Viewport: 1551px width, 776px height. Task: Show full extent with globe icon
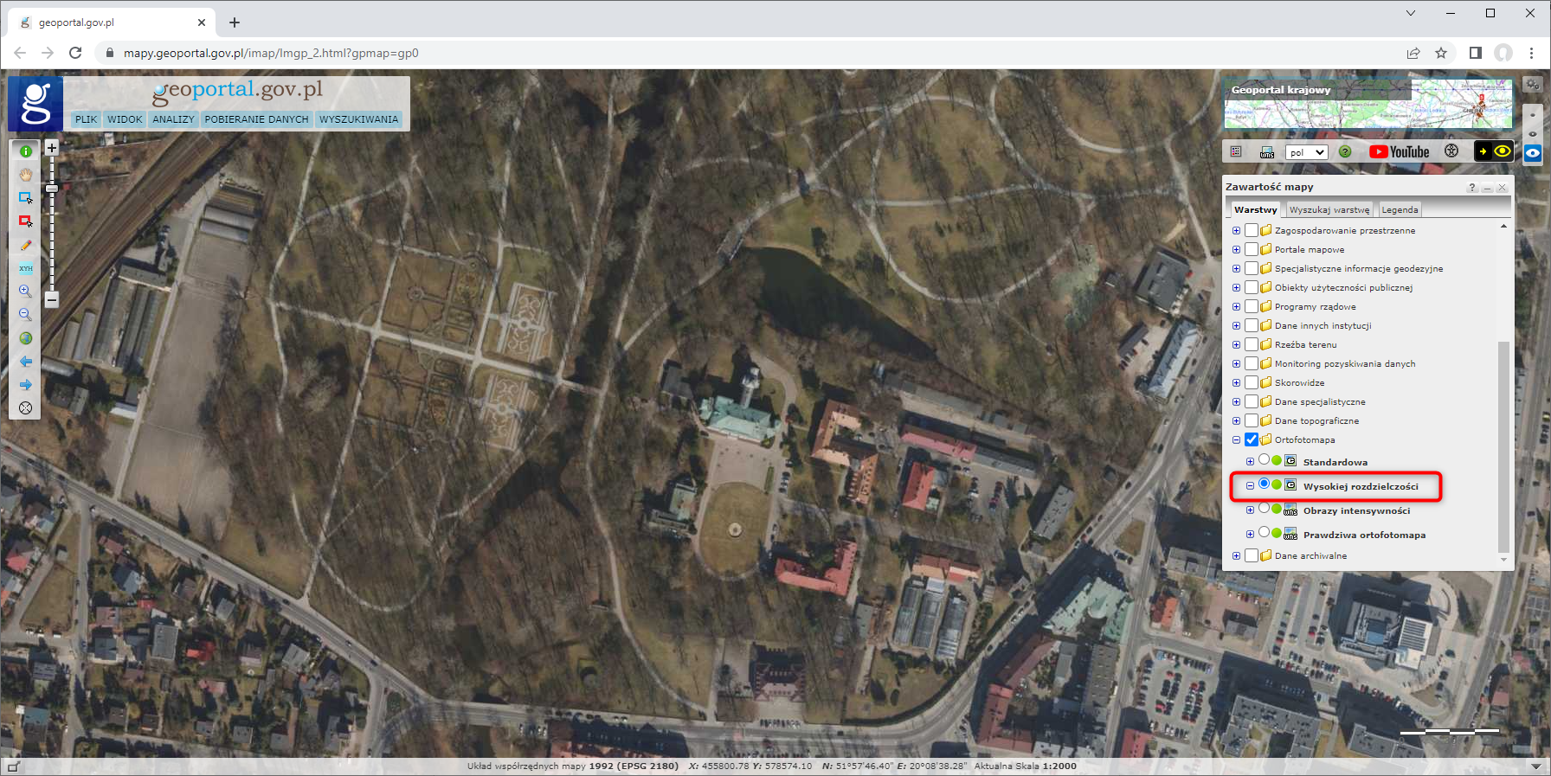(26, 338)
